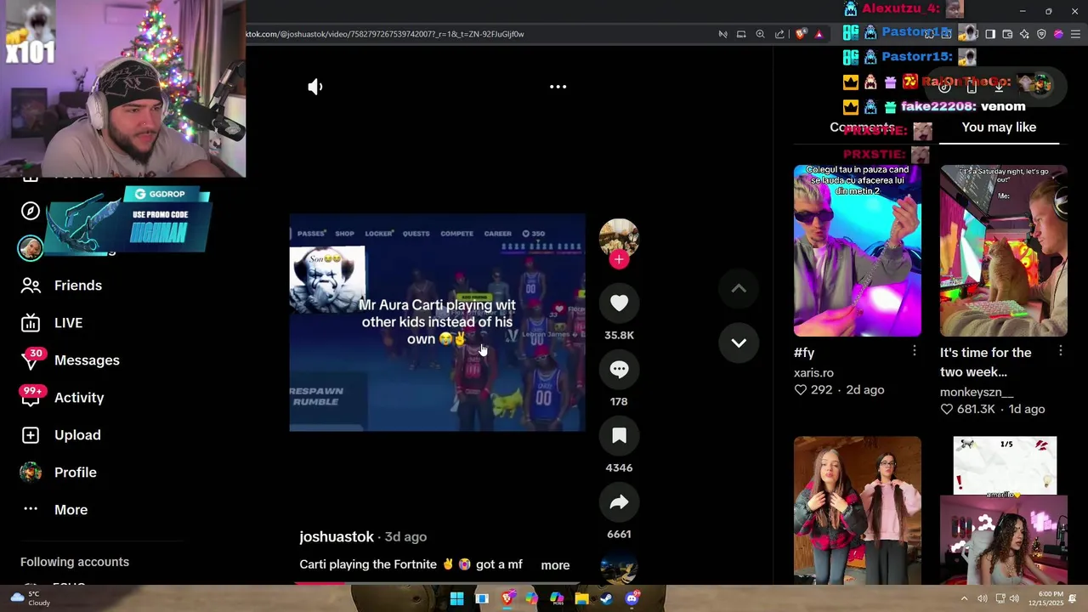The image size is (1088, 612).
Task: Open LIVE in the sidebar
Action: coord(68,323)
